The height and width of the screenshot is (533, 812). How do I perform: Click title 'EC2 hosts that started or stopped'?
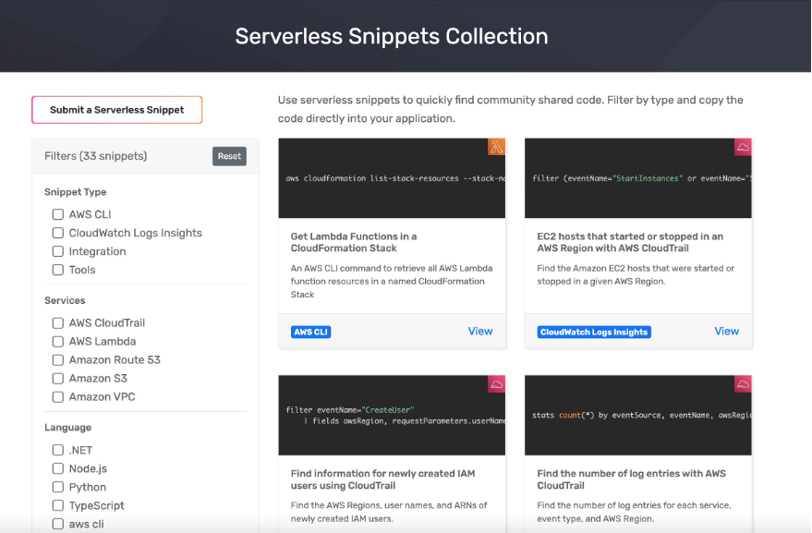pos(630,242)
